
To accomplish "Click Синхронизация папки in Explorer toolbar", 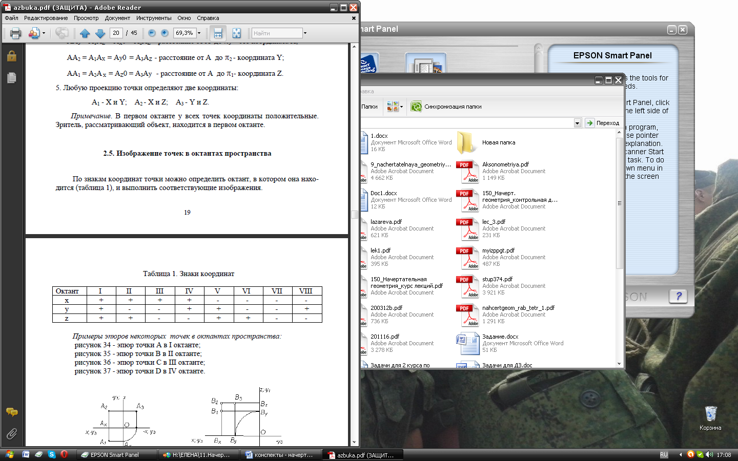I will pyautogui.click(x=446, y=107).
